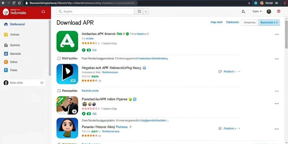The height and width of the screenshot is (144, 288).
Task: Open the home icon item in the sidebar
Action: [6, 24]
